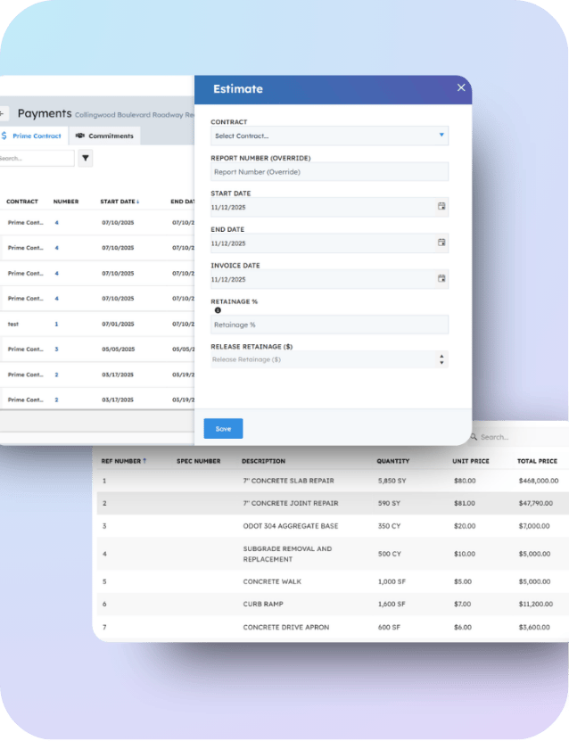This screenshot has width=569, height=741.
Task: Switch to the Commitments tab
Action: pos(105,136)
